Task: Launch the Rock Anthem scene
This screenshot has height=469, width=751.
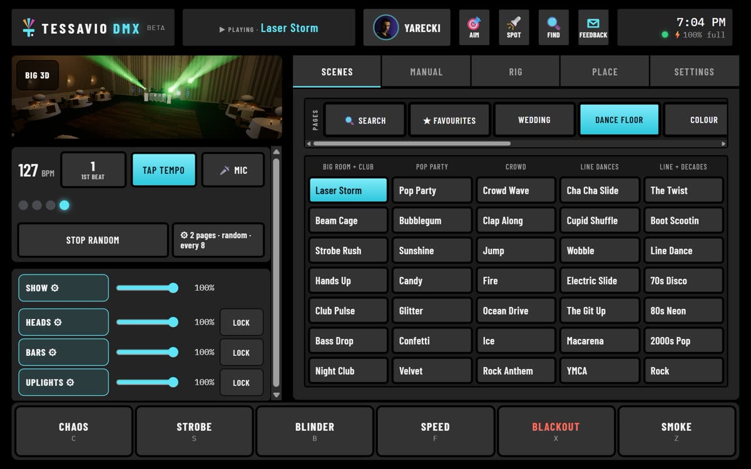Action: point(516,371)
